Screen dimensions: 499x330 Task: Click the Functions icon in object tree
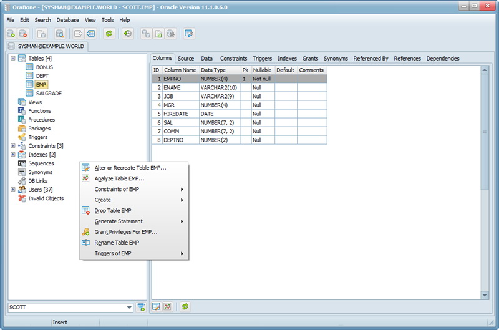coord(22,111)
